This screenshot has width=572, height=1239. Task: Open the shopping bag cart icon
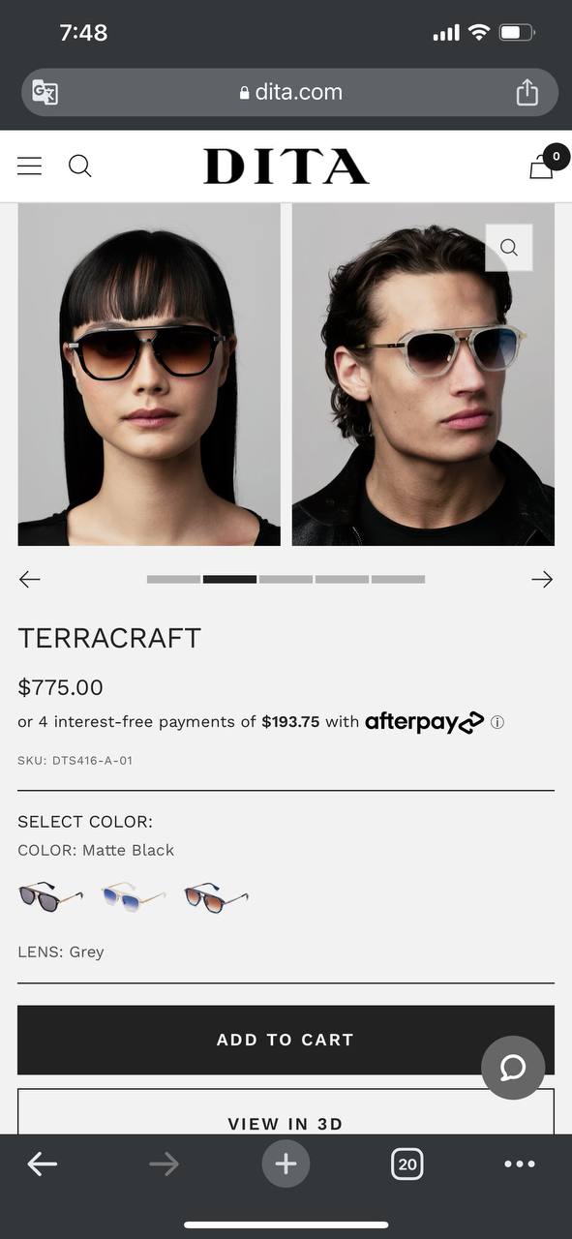542,166
